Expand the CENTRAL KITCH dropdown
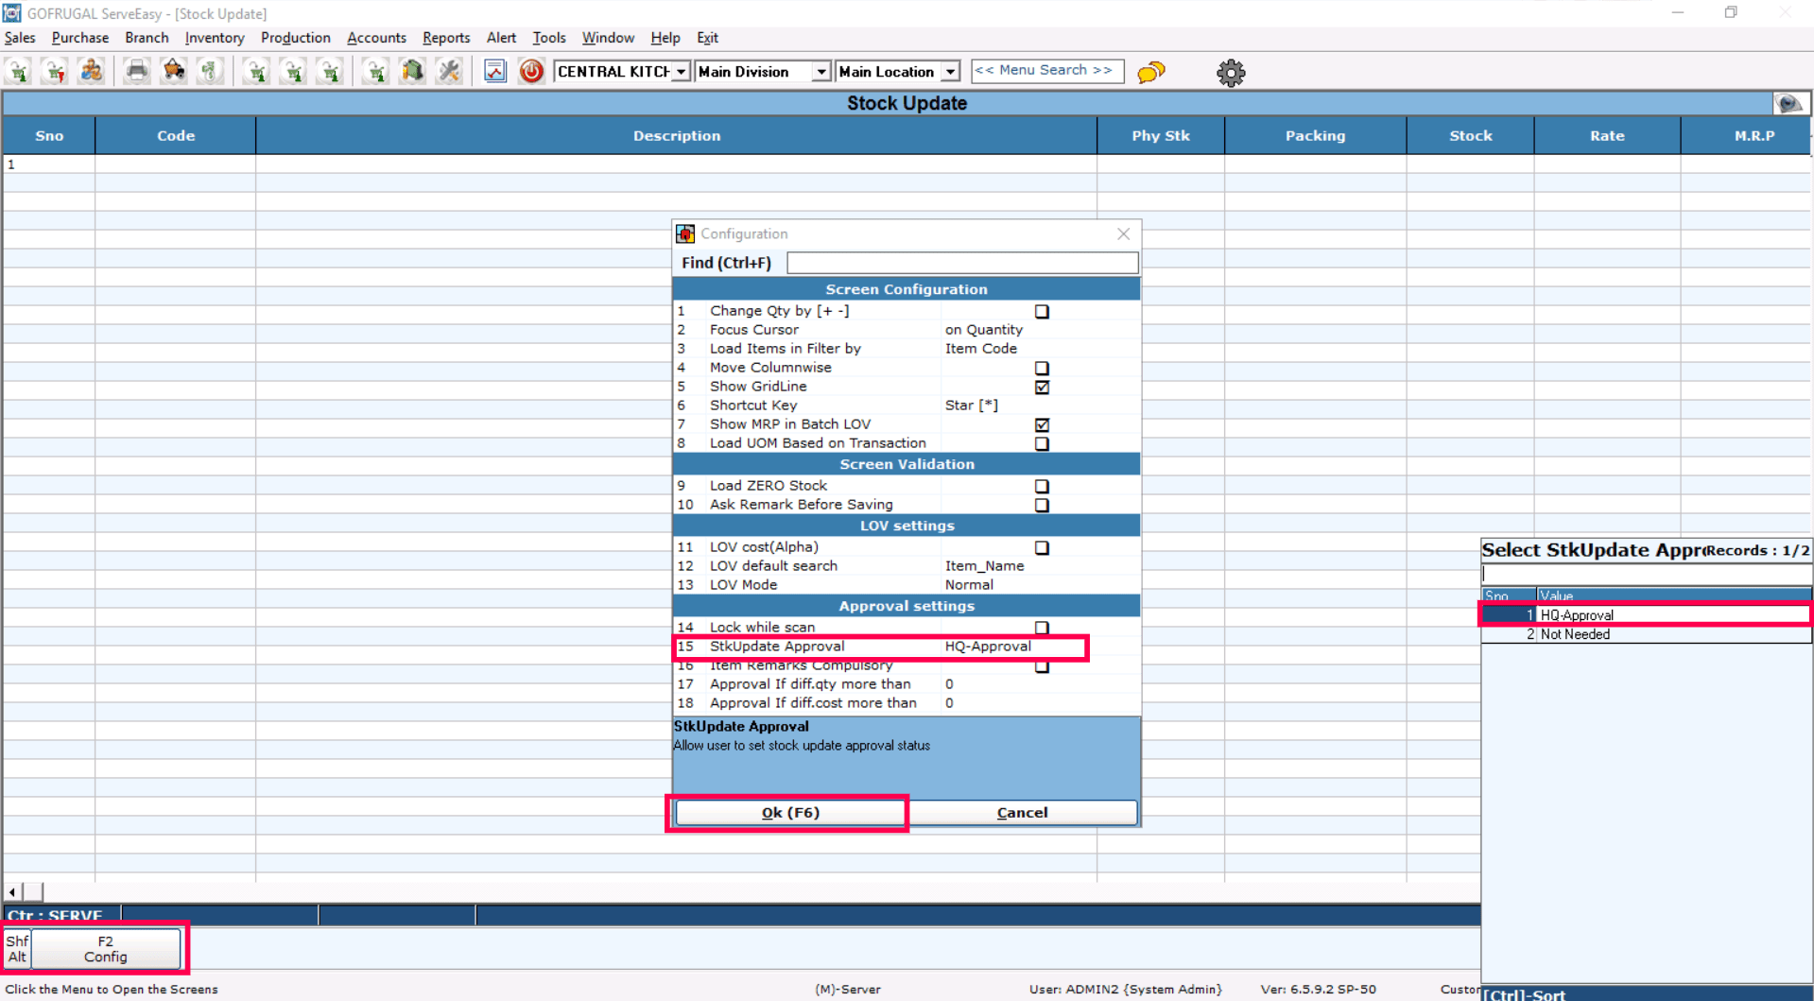This screenshot has width=1814, height=1001. click(x=681, y=72)
